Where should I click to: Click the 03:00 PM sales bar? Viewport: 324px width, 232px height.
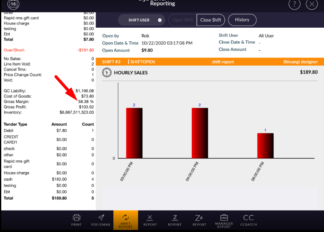(134, 133)
